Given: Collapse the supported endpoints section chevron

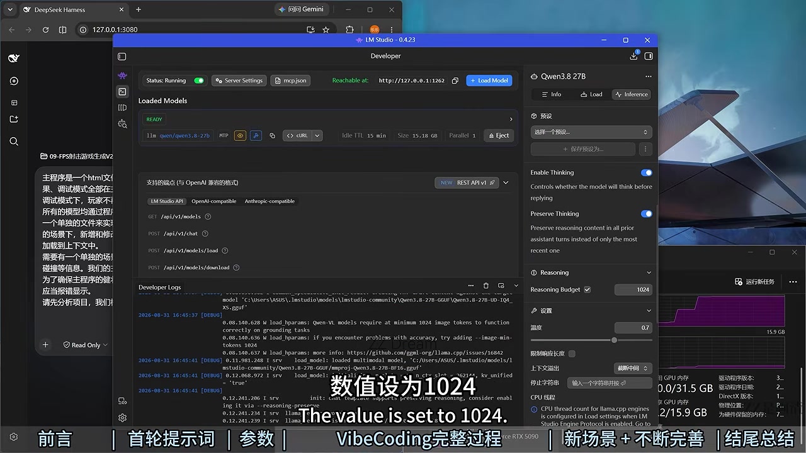Looking at the screenshot, I should 506,182.
